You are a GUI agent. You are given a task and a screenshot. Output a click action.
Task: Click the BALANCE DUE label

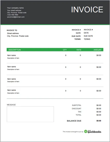click(x=74, y=121)
